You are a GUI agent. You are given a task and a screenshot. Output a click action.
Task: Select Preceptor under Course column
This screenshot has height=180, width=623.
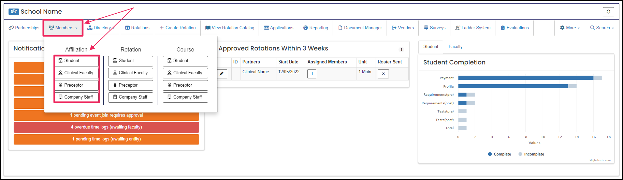pyautogui.click(x=185, y=85)
